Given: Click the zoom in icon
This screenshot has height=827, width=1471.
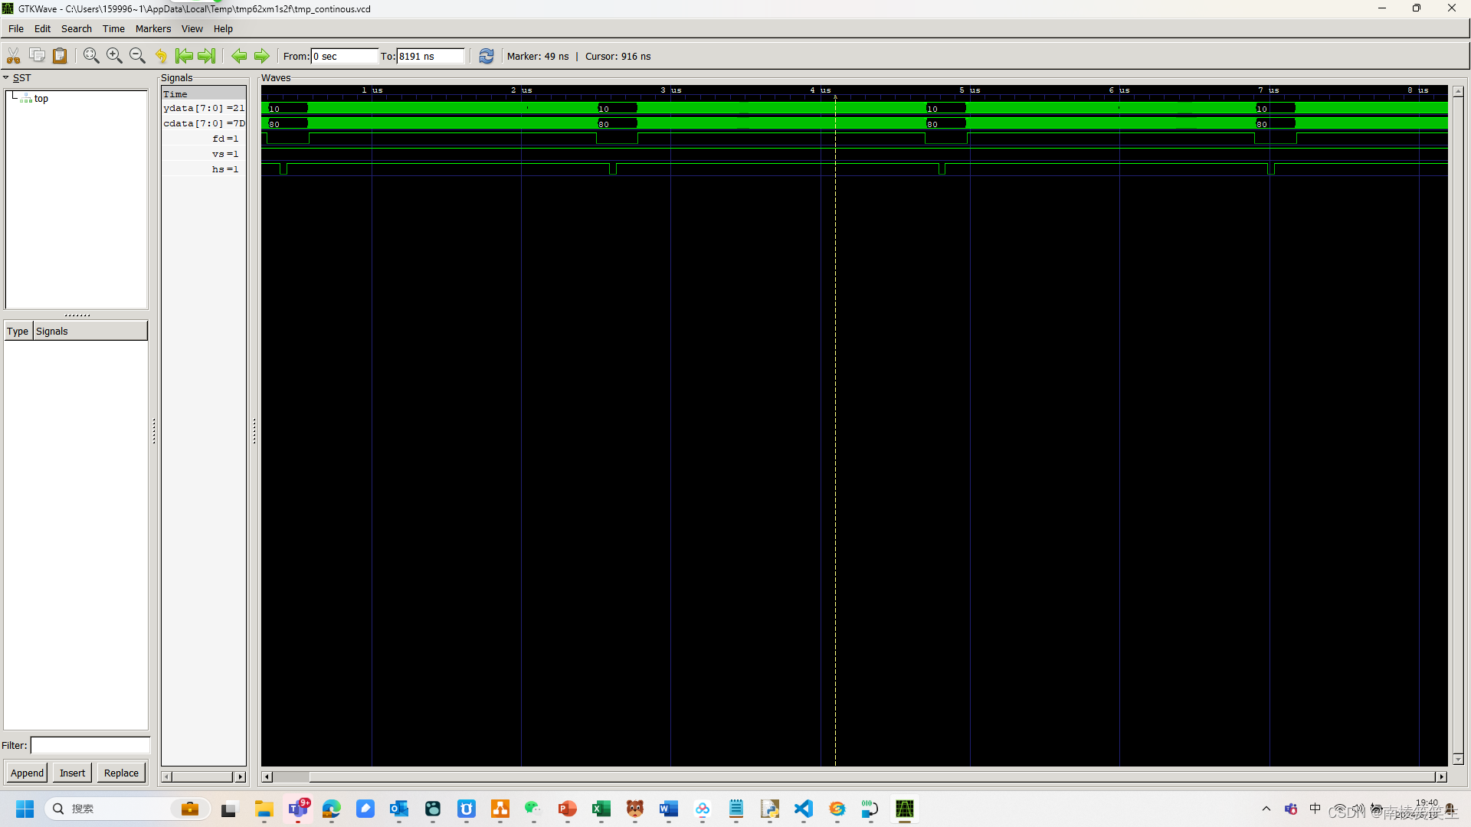Looking at the screenshot, I should coord(115,56).
